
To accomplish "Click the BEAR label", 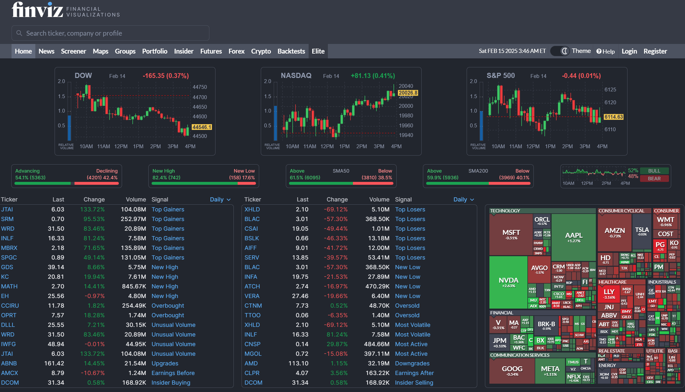I will 654,179.
